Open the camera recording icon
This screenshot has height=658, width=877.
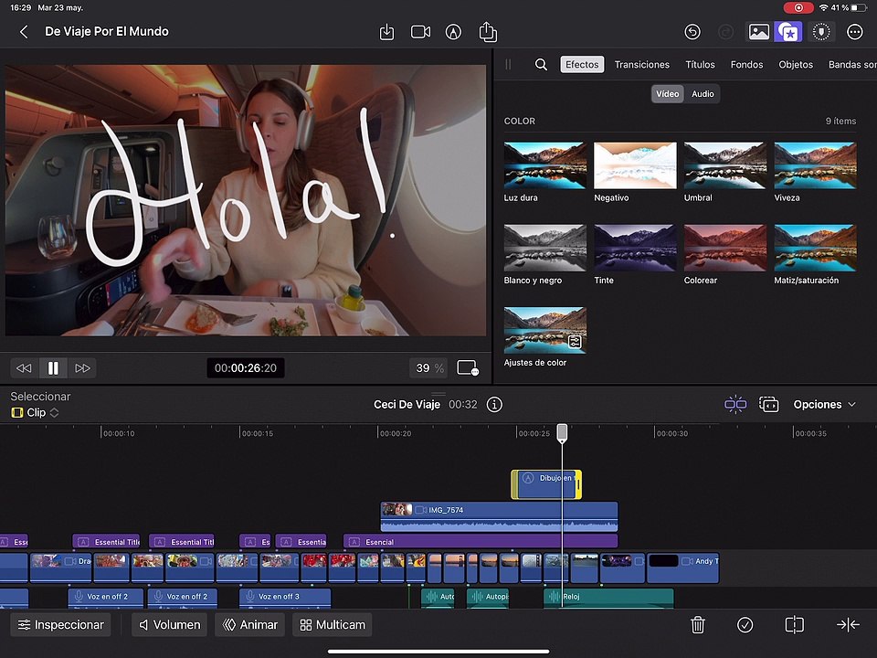[x=420, y=32]
